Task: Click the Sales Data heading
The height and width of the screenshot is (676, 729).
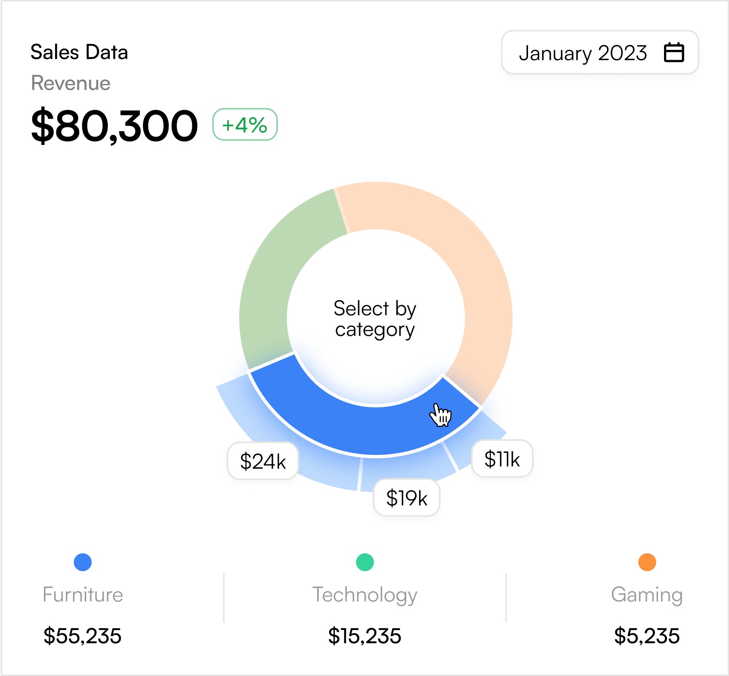Action: pyautogui.click(x=79, y=52)
